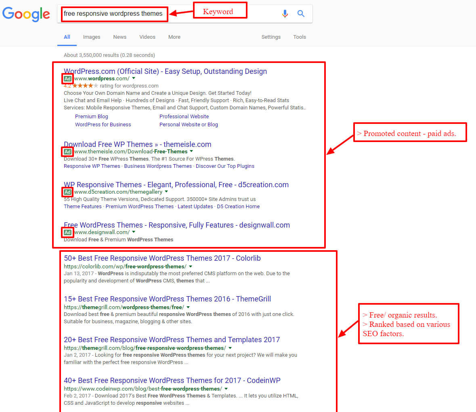Switch to the Images tab
Viewport: 476px width, 412px height.
point(92,37)
